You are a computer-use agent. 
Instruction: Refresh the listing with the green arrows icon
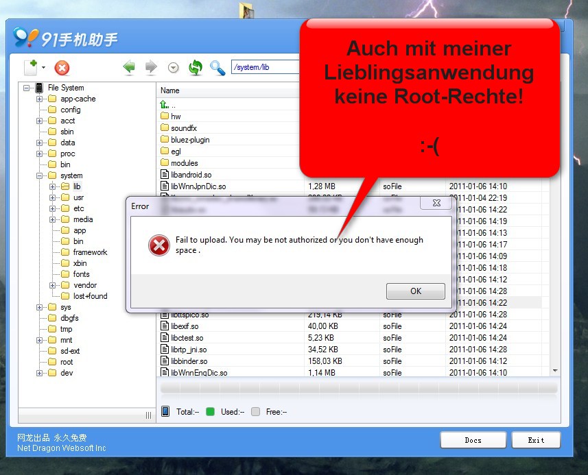point(196,67)
